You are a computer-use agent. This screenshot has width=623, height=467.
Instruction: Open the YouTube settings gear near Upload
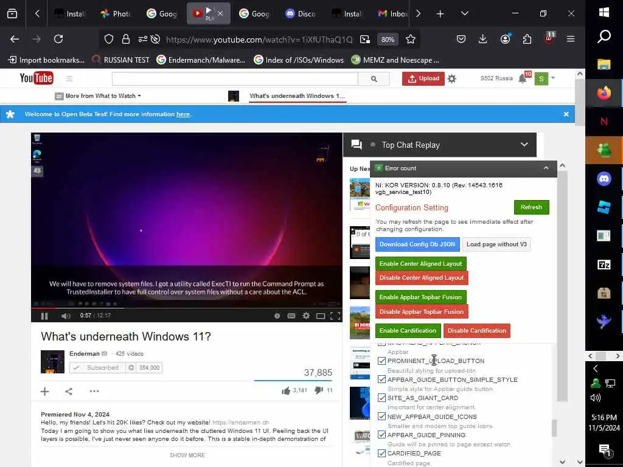452,78
